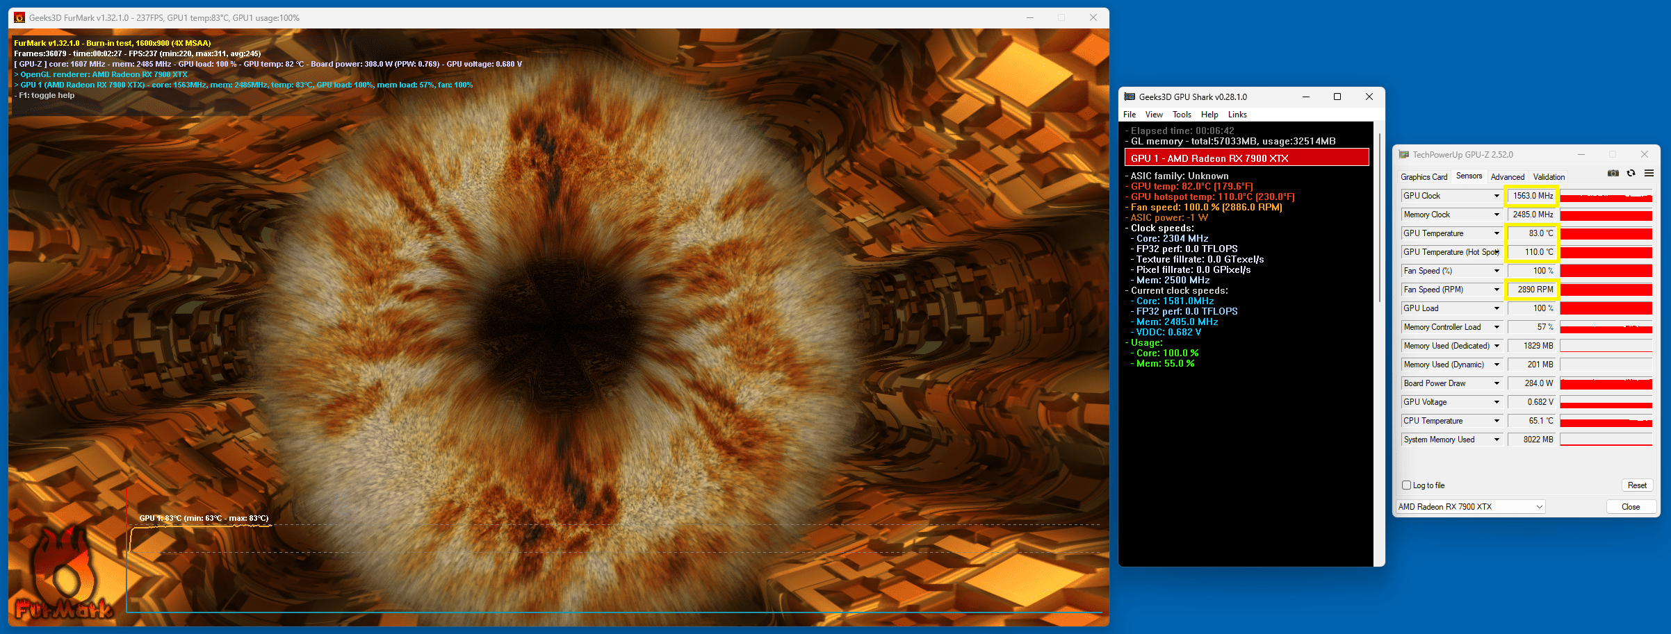The width and height of the screenshot is (1671, 634).
Task: Open the Links menu in GPU Shark
Action: point(1237,115)
